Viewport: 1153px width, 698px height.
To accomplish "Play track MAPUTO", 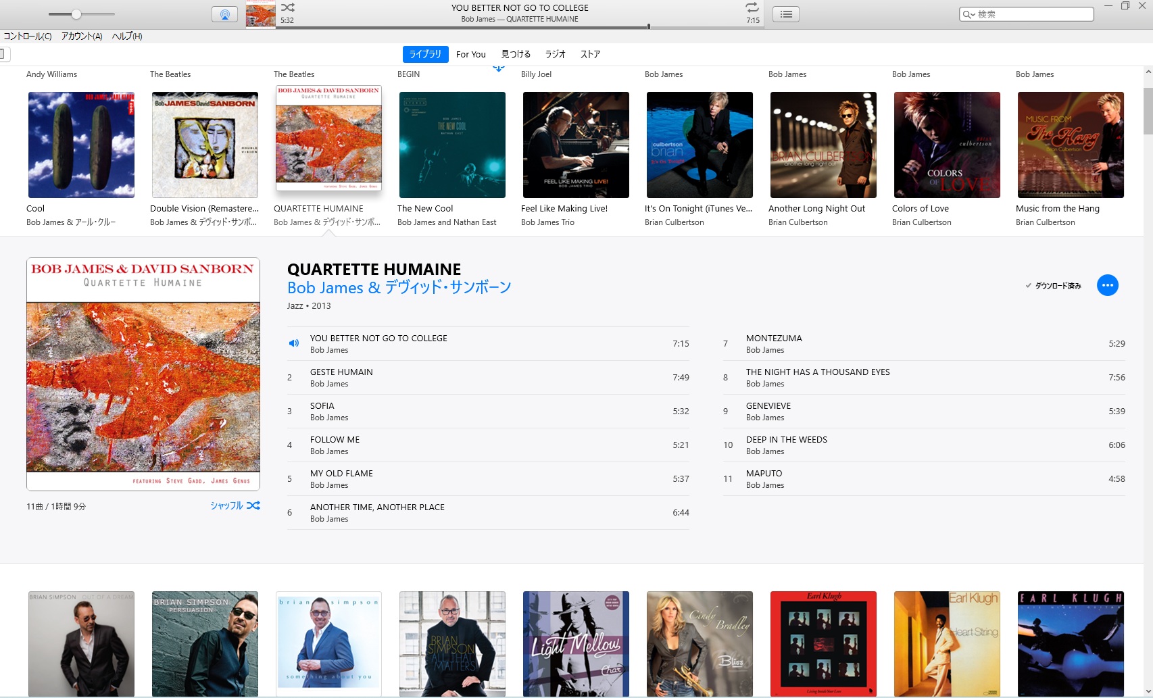I will tap(924, 478).
